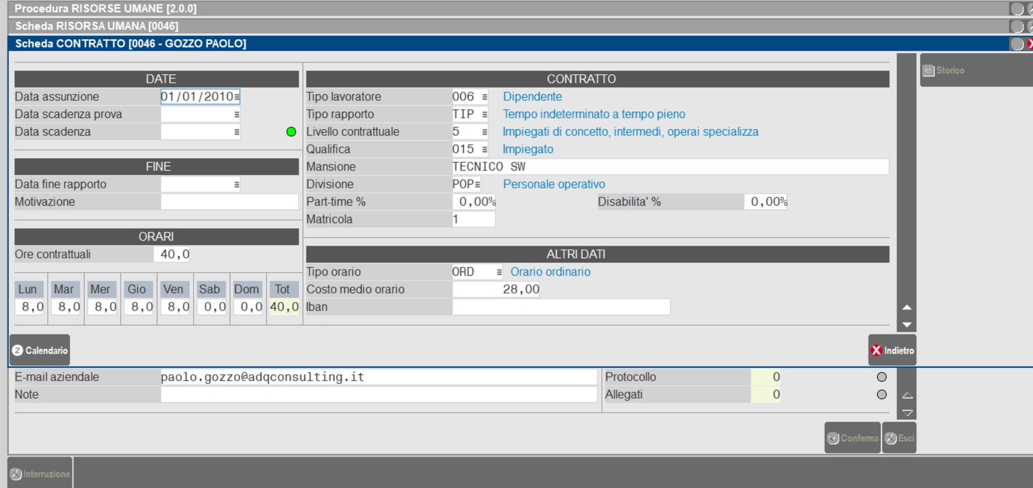The width and height of the screenshot is (1033, 488).
Task: Open the Data assunzione date picker
Action: 237,97
